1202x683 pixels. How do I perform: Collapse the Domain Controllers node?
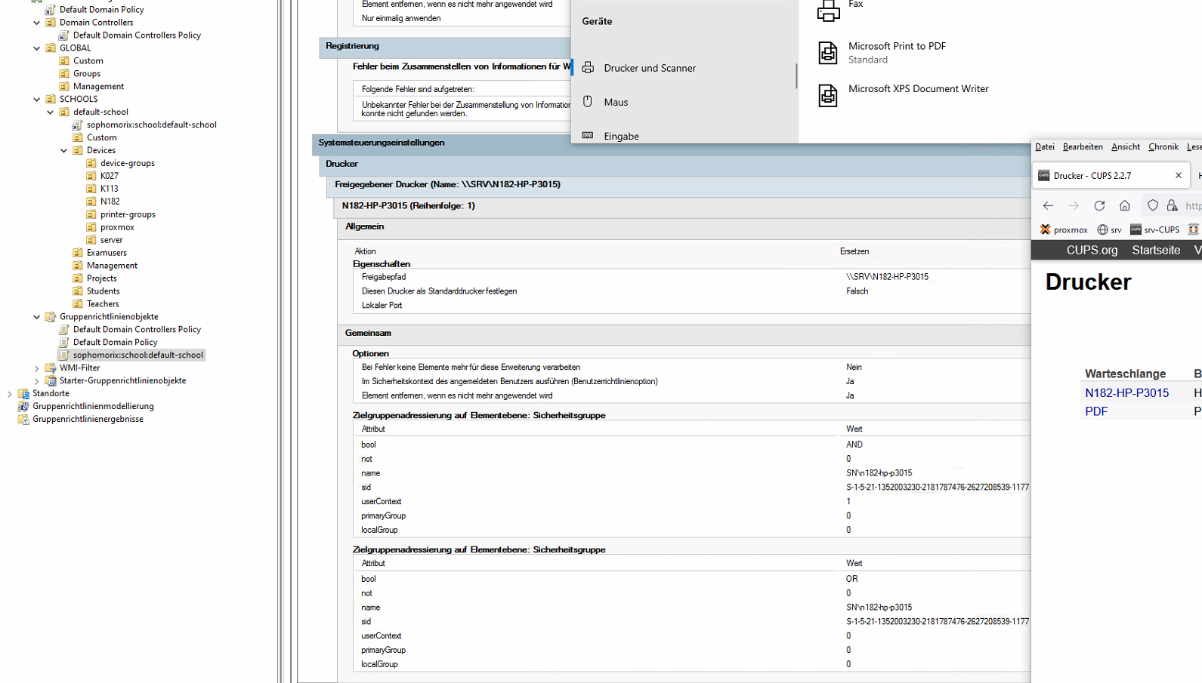click(37, 23)
